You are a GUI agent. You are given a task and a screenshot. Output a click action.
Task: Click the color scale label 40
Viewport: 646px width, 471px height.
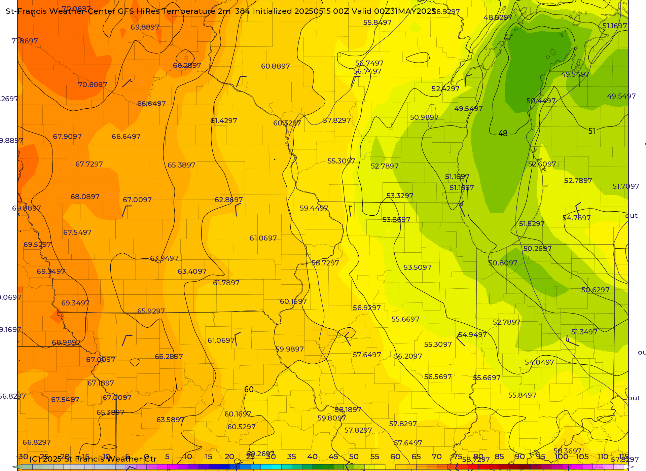[313, 457]
